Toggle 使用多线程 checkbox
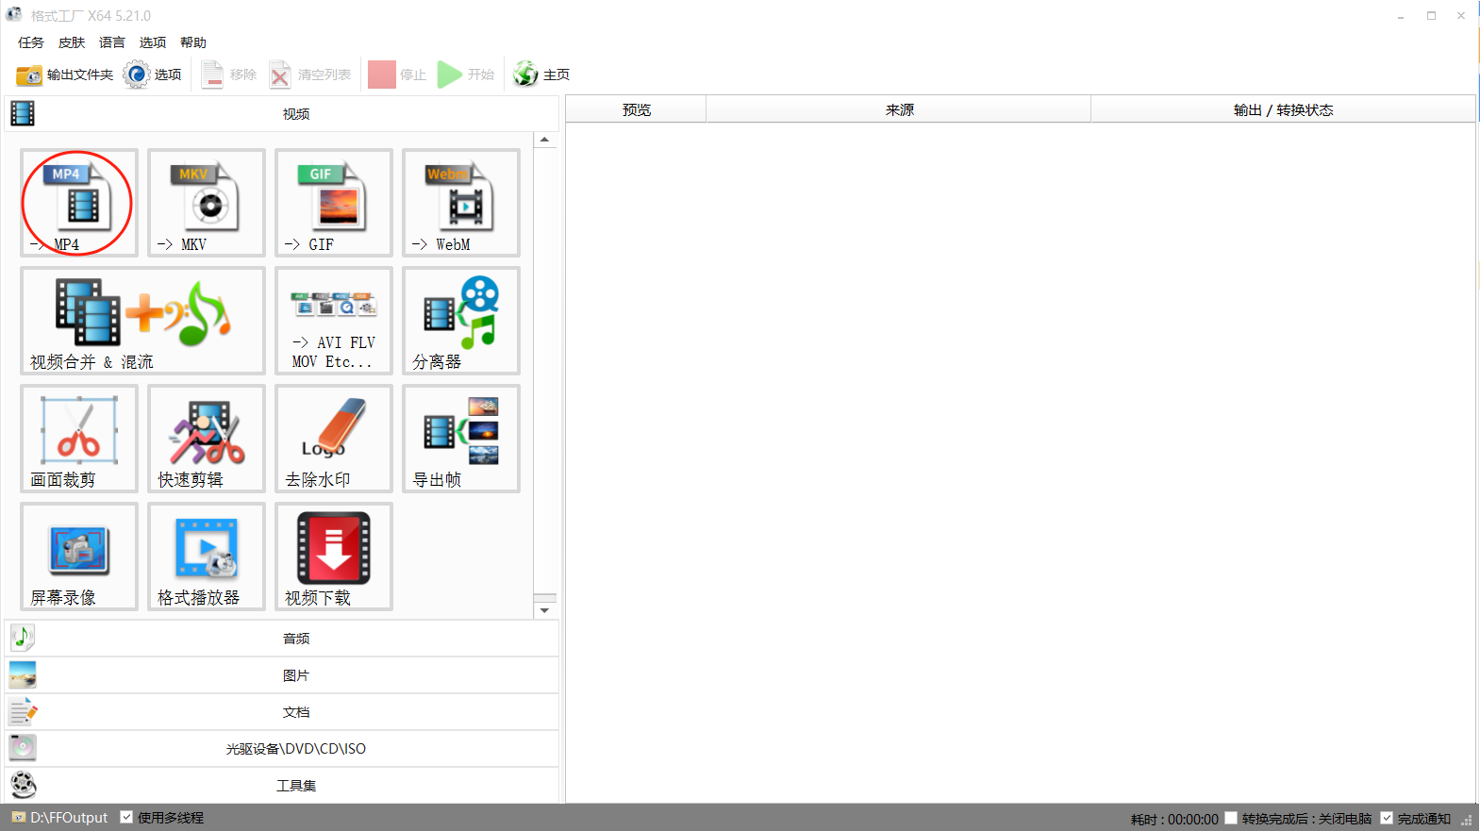Screen dimensions: 1480x831 coord(126,818)
